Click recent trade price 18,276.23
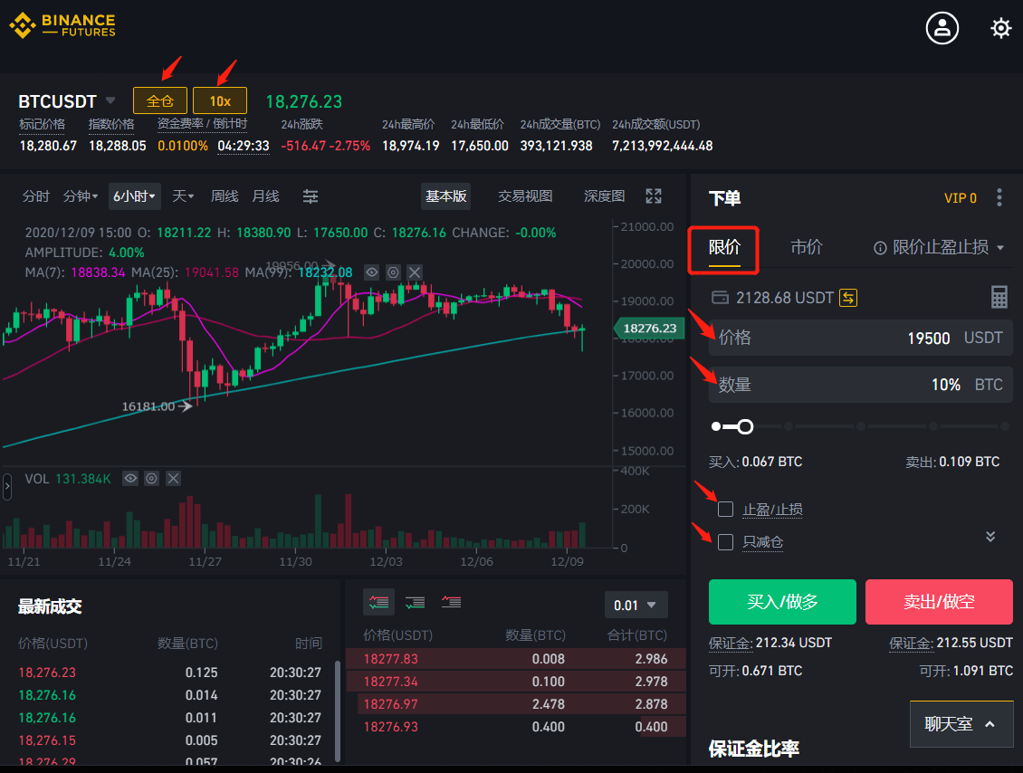Image resolution: width=1023 pixels, height=773 pixels. 47,673
